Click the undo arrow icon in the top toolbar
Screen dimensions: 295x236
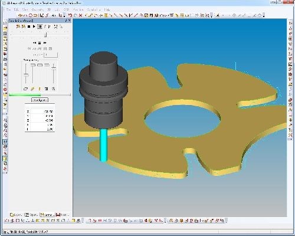coord(70,15)
